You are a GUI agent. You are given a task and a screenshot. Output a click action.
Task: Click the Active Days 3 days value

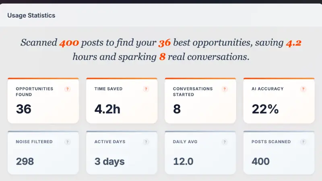click(x=109, y=162)
